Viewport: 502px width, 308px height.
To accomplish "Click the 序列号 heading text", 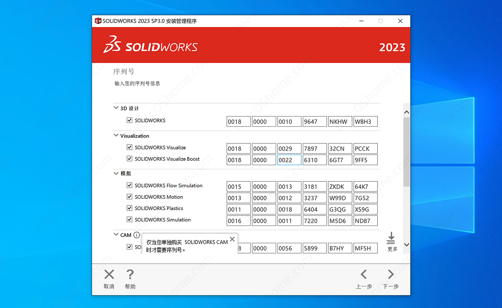I will click(x=124, y=71).
